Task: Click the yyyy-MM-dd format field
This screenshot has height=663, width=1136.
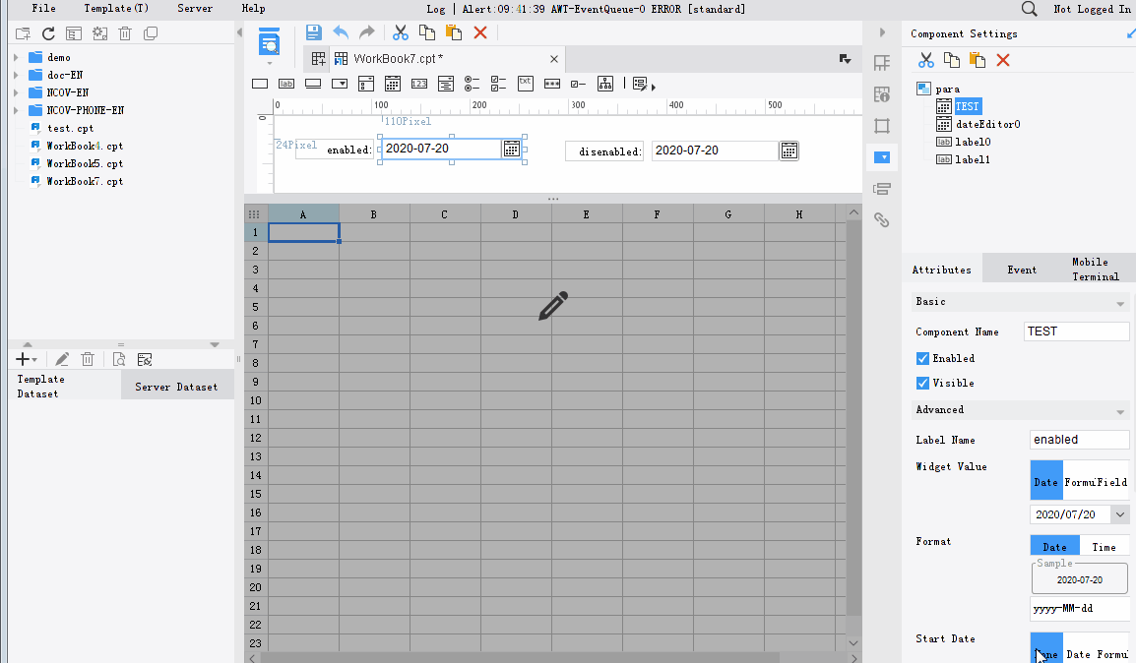Action: coord(1080,609)
